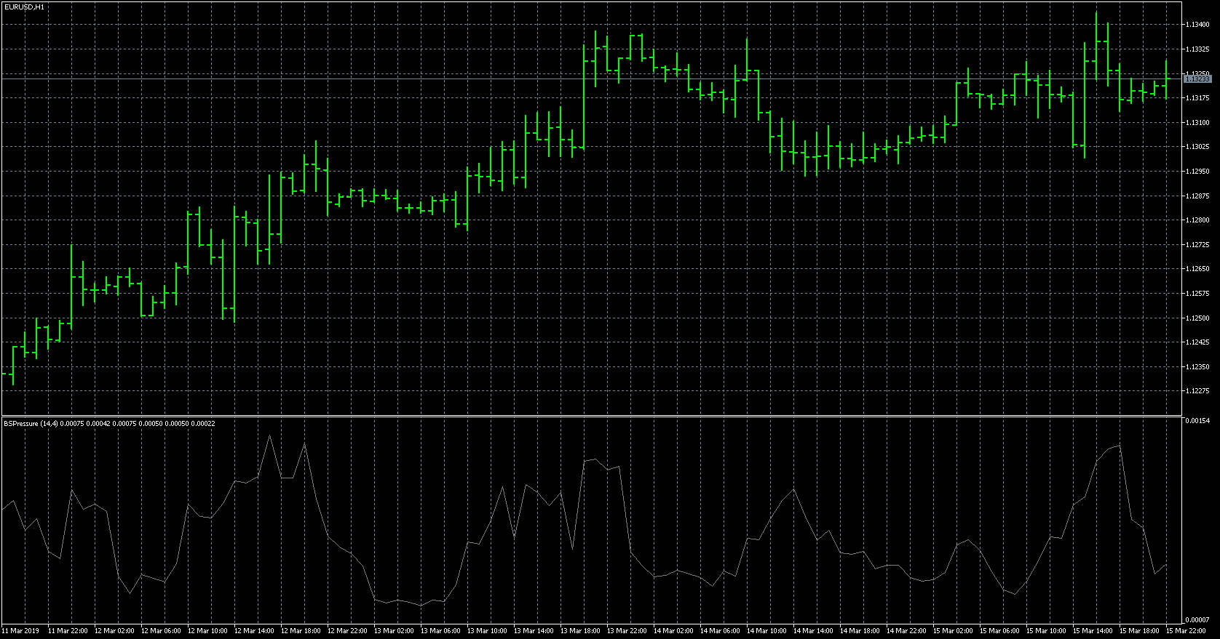Click the 12 Mar 10:00 time label

207,631
